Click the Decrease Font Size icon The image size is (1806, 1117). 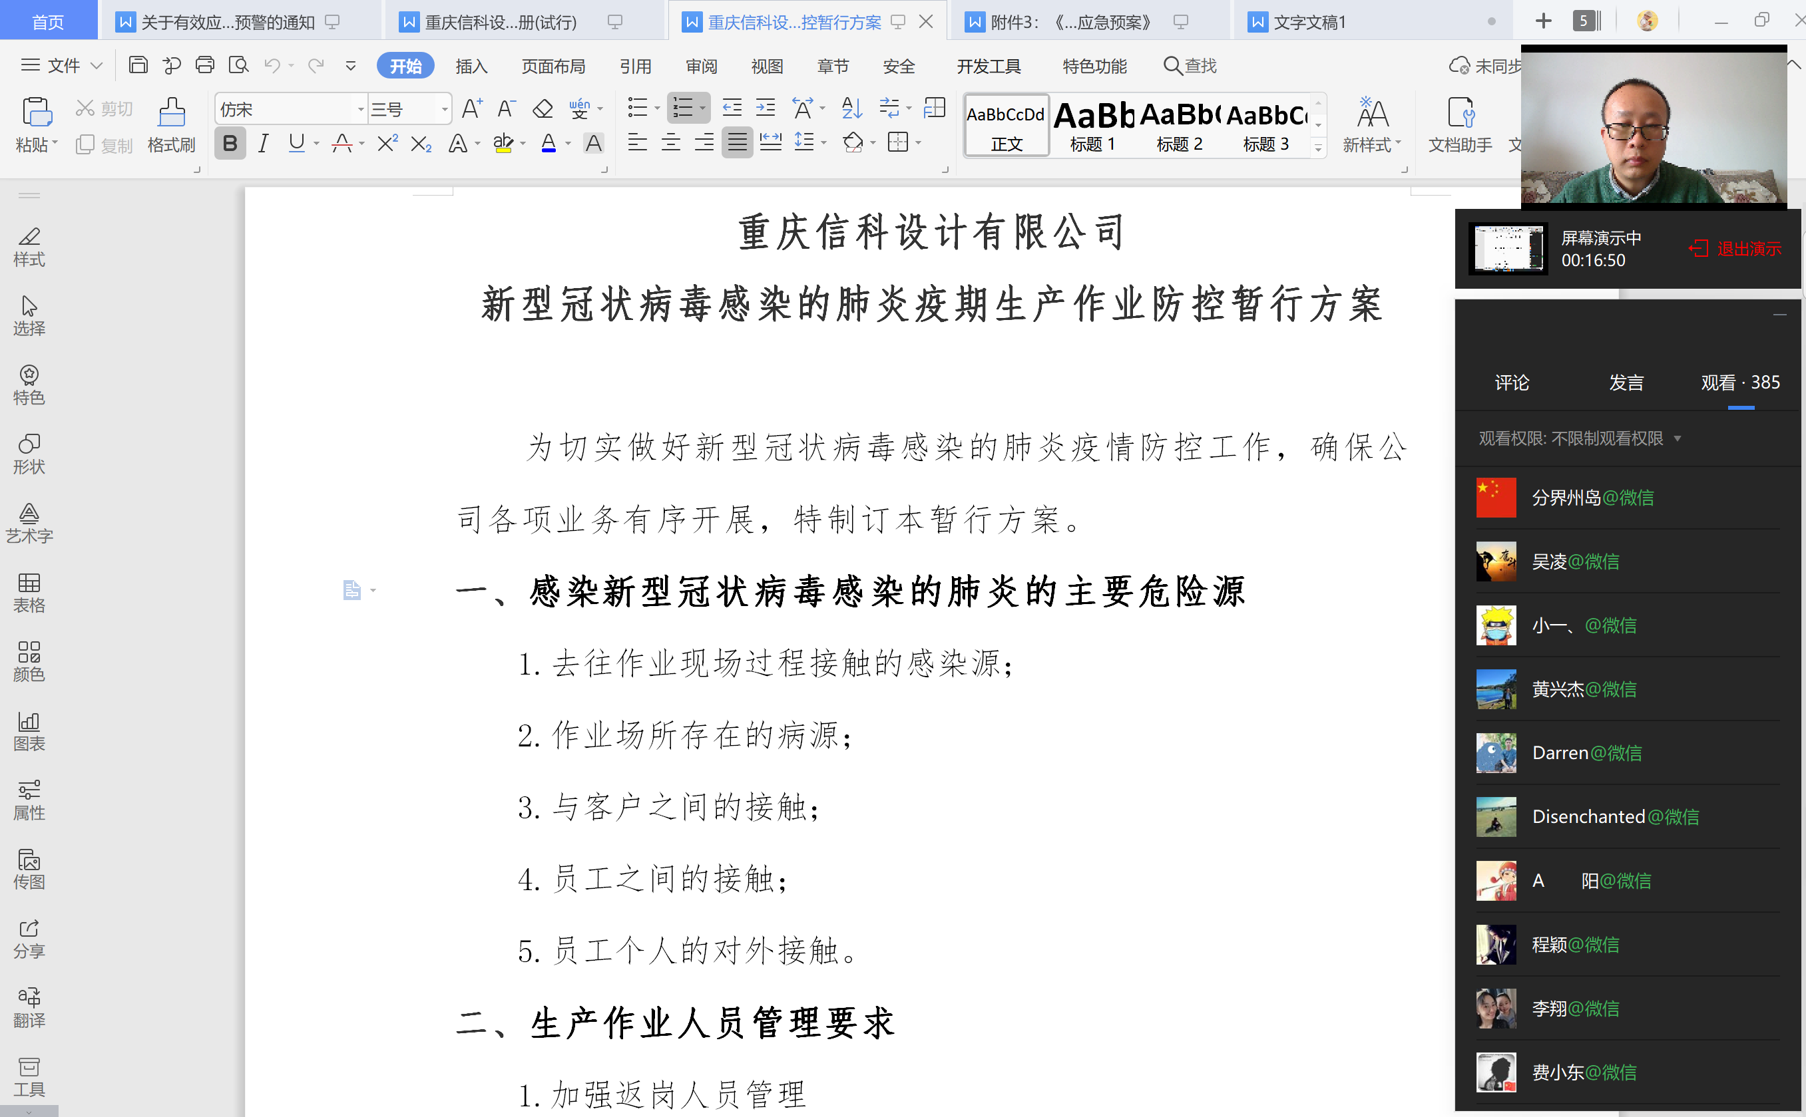click(507, 109)
